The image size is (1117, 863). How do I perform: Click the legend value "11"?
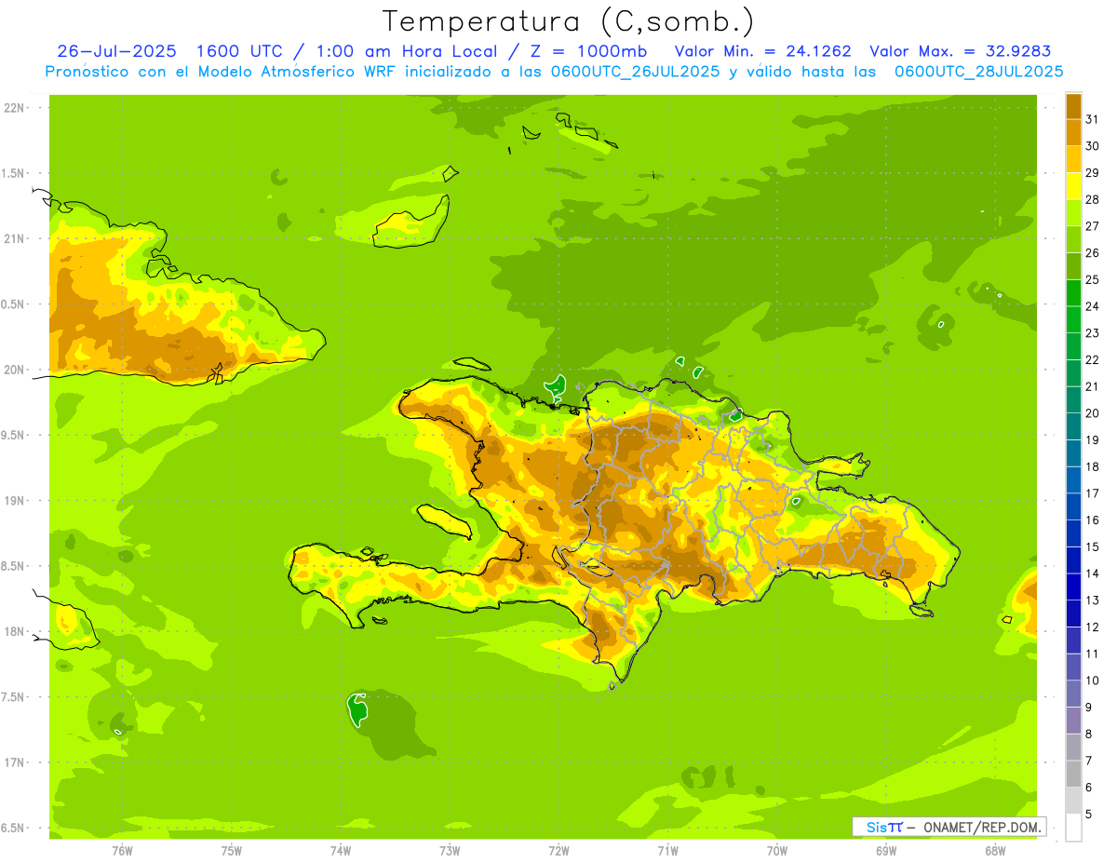[x=1092, y=654]
